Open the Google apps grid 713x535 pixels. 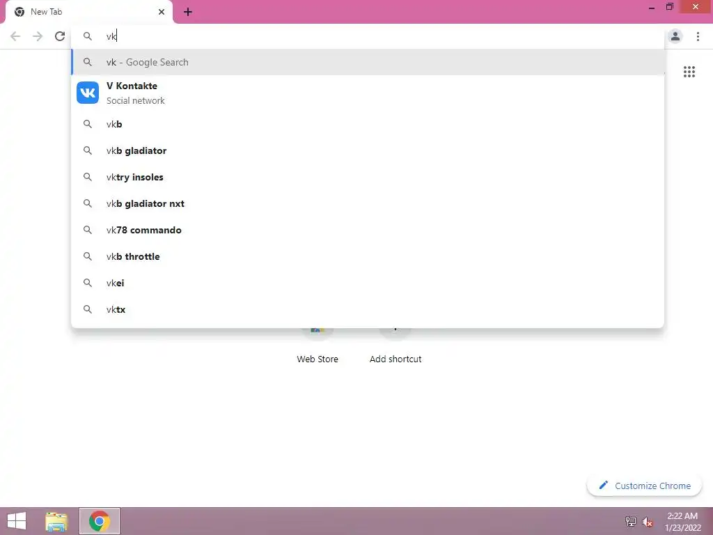point(689,72)
